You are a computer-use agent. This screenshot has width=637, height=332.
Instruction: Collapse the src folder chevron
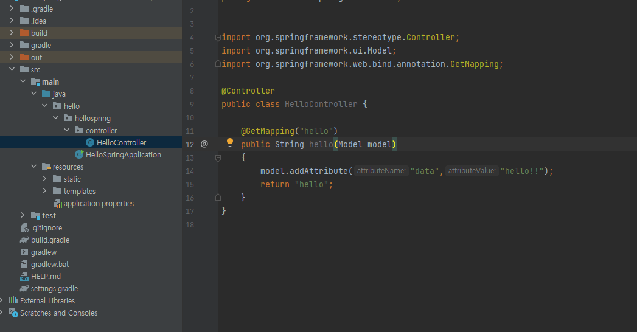pos(12,69)
